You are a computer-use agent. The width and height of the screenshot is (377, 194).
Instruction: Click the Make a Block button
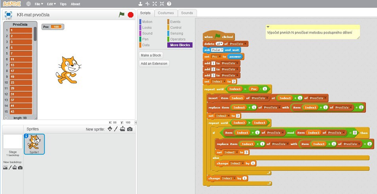[151, 55]
